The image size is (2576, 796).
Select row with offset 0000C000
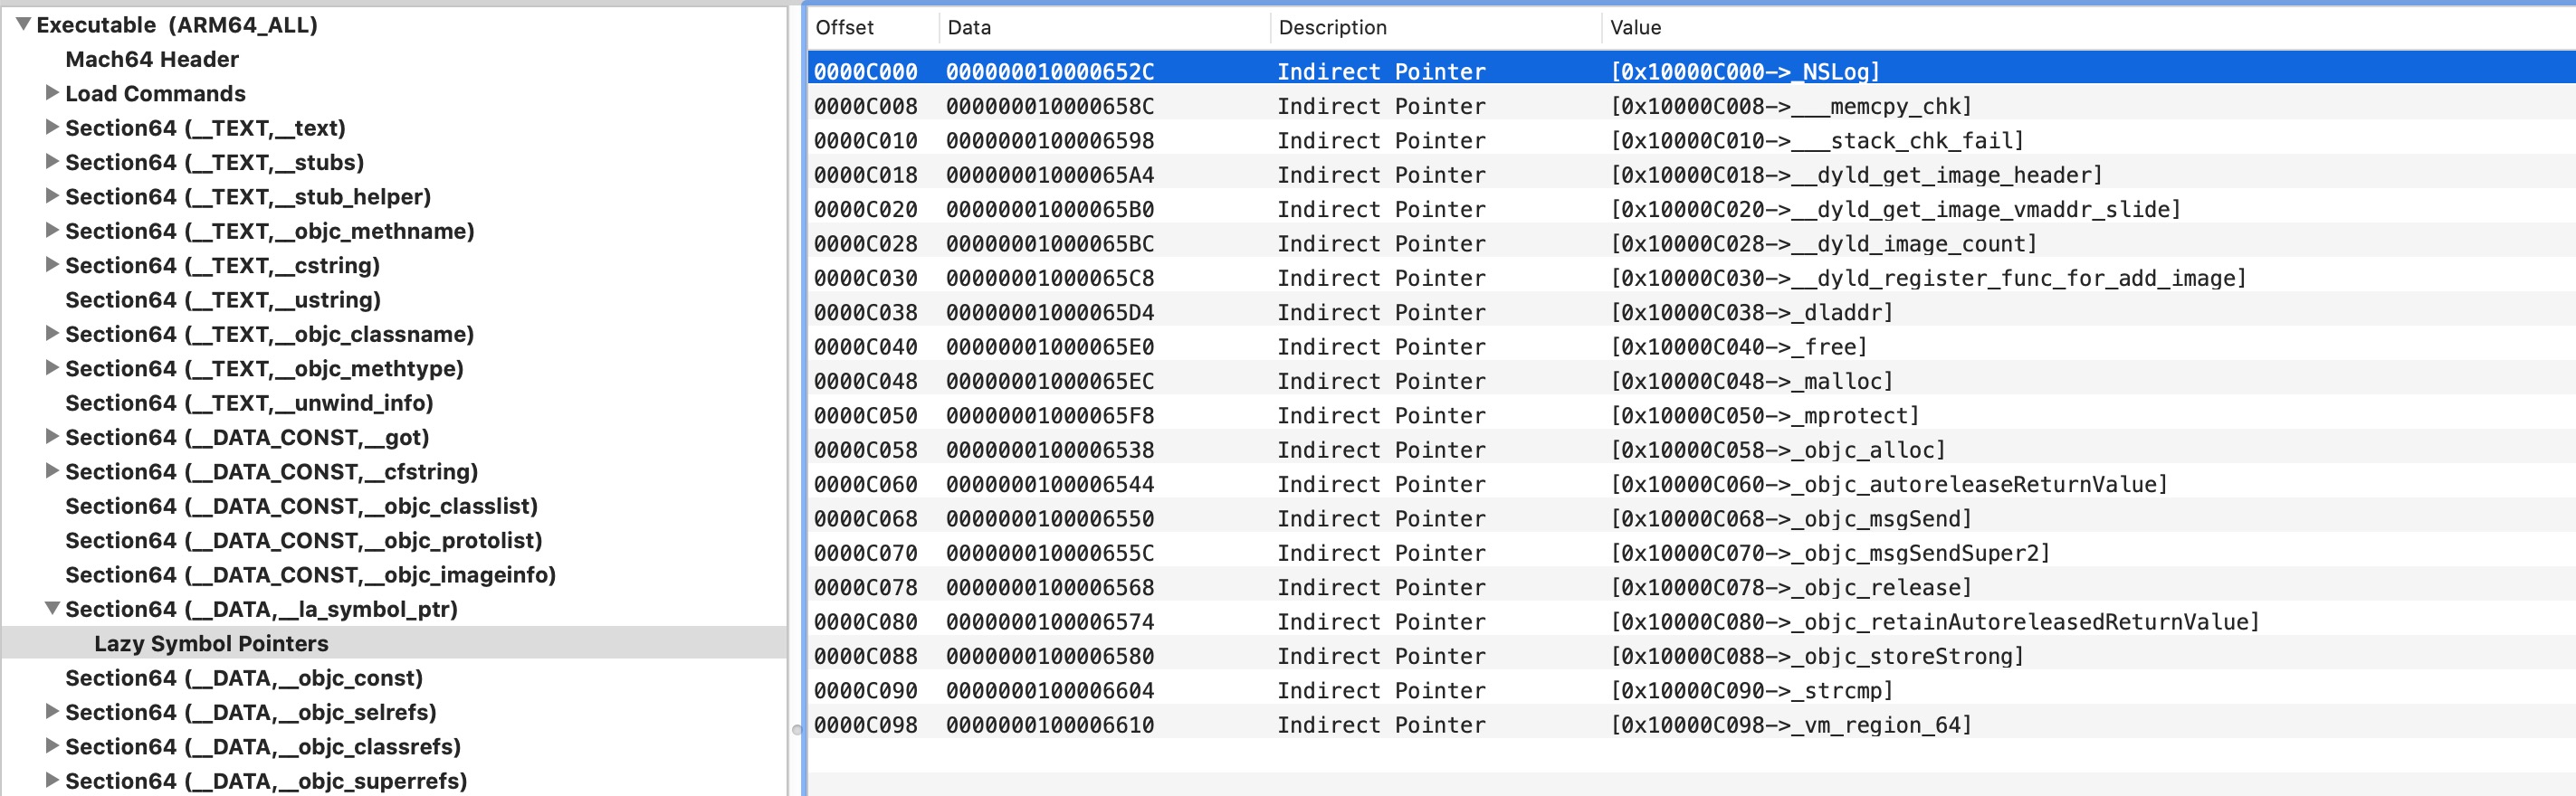(1691, 71)
